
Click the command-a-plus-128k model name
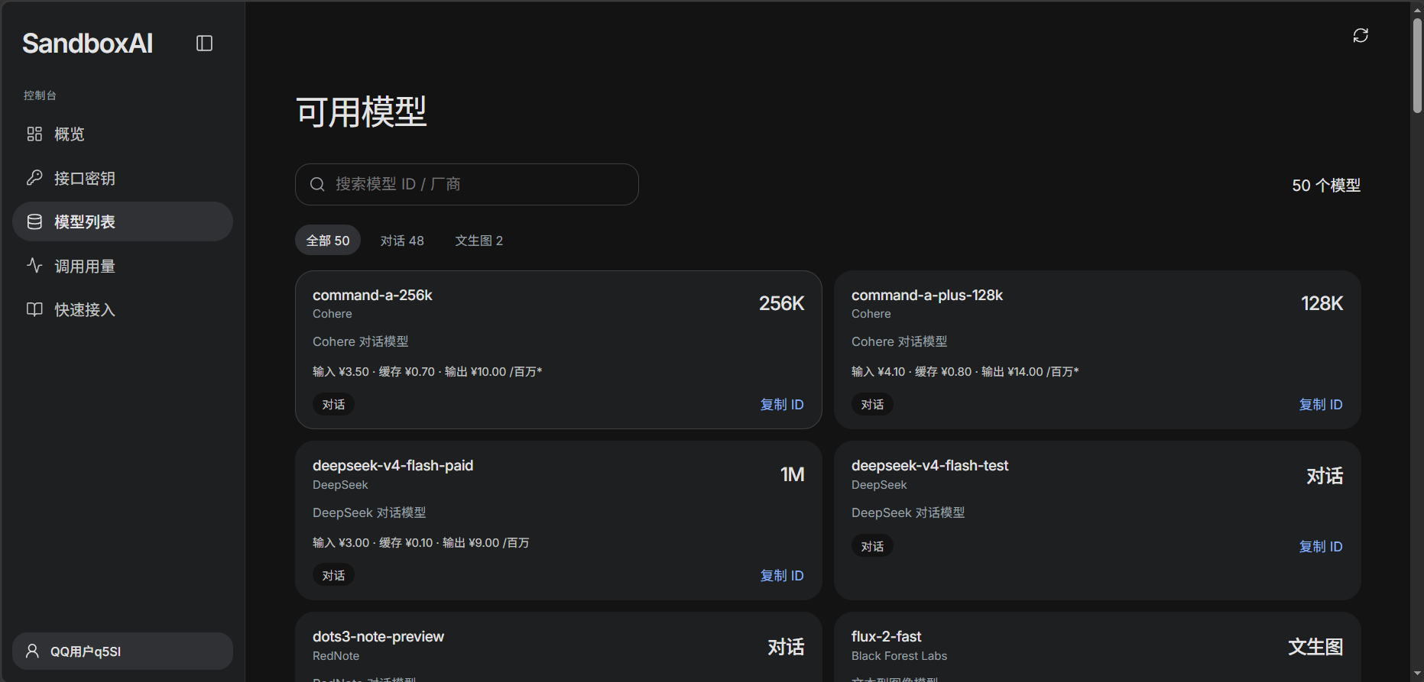pyautogui.click(x=927, y=296)
